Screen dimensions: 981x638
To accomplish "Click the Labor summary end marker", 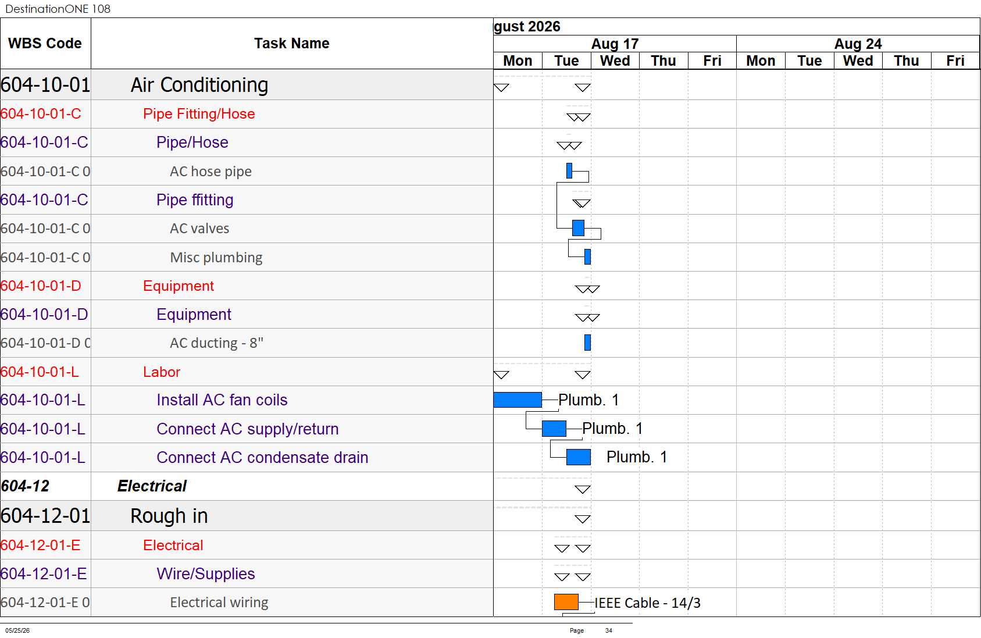I will click(x=583, y=375).
